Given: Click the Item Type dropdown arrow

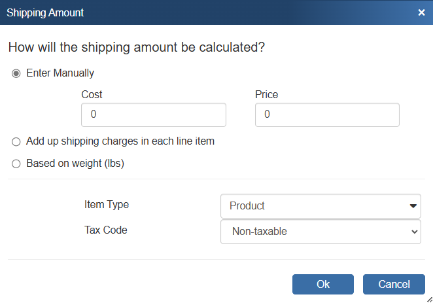Looking at the screenshot, I should pos(413,205).
